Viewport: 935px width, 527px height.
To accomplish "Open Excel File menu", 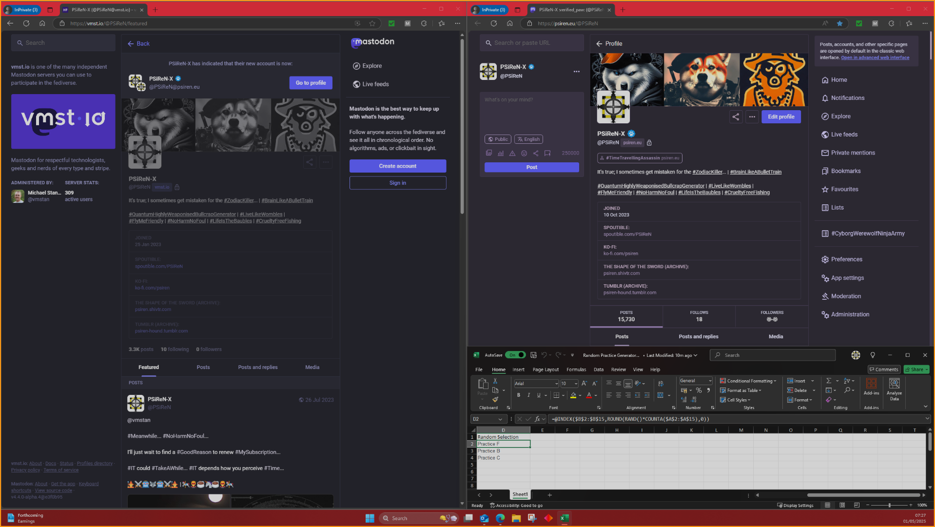I will tap(479, 370).
